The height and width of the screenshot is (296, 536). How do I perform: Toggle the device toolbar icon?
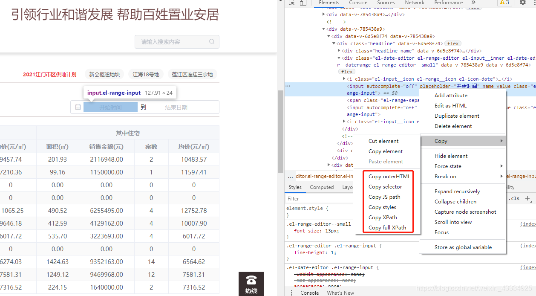click(x=303, y=3)
